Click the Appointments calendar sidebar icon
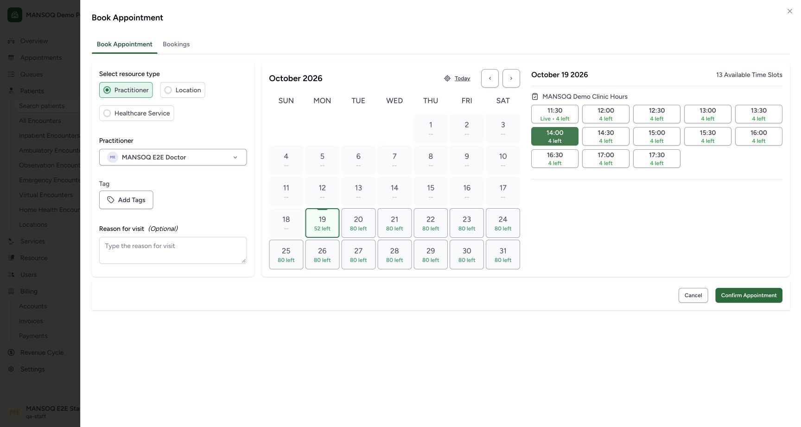Image resolution: width=801 pixels, height=427 pixels. [x=11, y=57]
